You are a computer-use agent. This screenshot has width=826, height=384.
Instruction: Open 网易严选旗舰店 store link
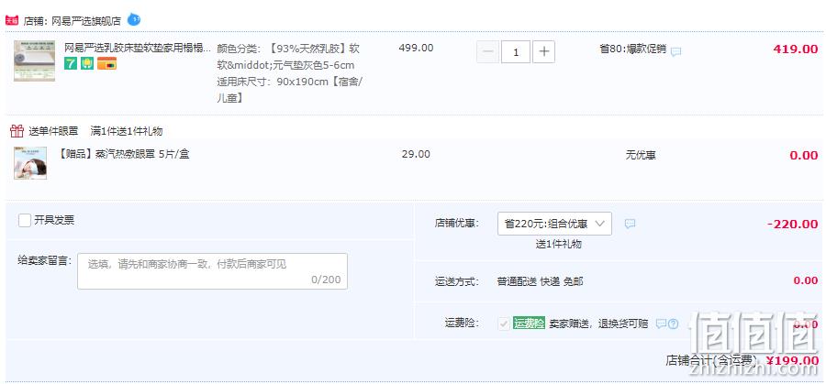[x=86, y=22]
